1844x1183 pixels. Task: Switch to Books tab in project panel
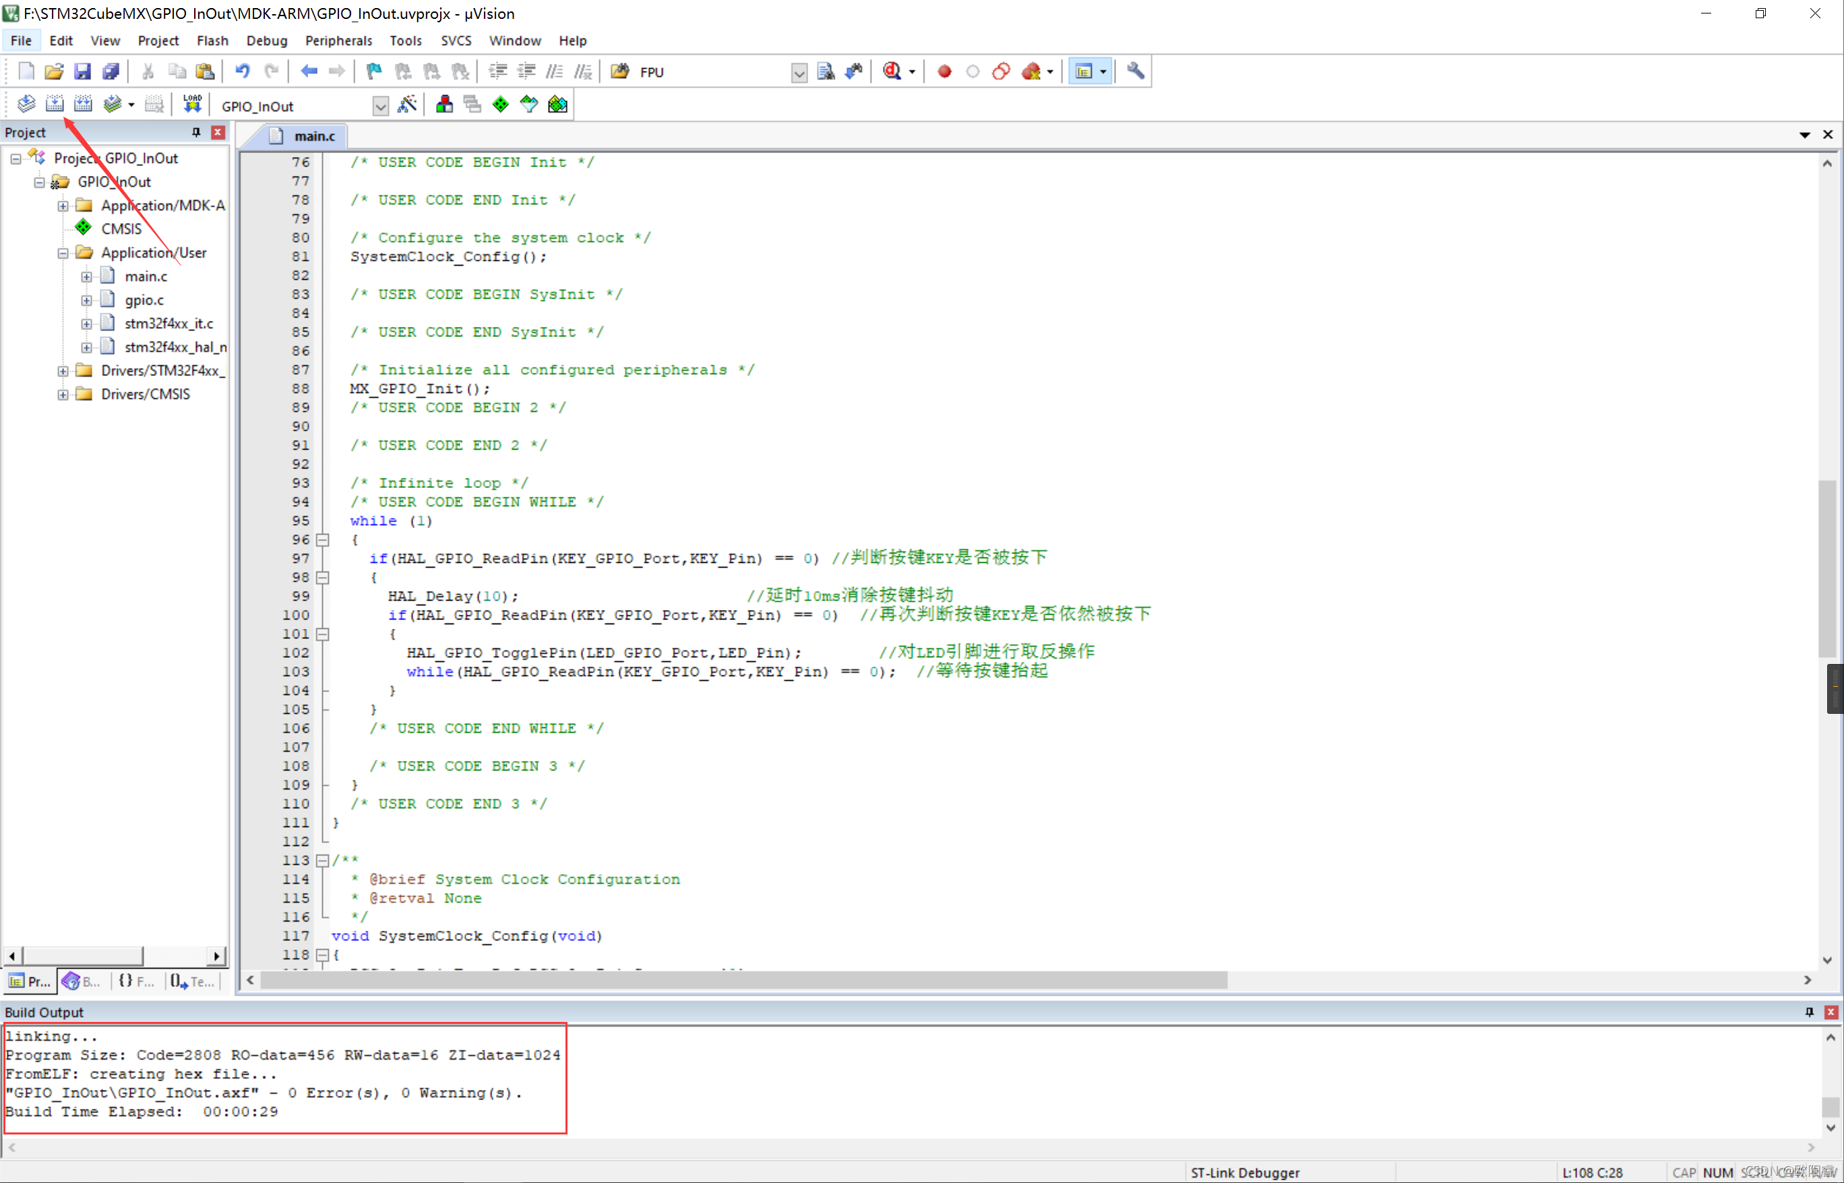83,981
